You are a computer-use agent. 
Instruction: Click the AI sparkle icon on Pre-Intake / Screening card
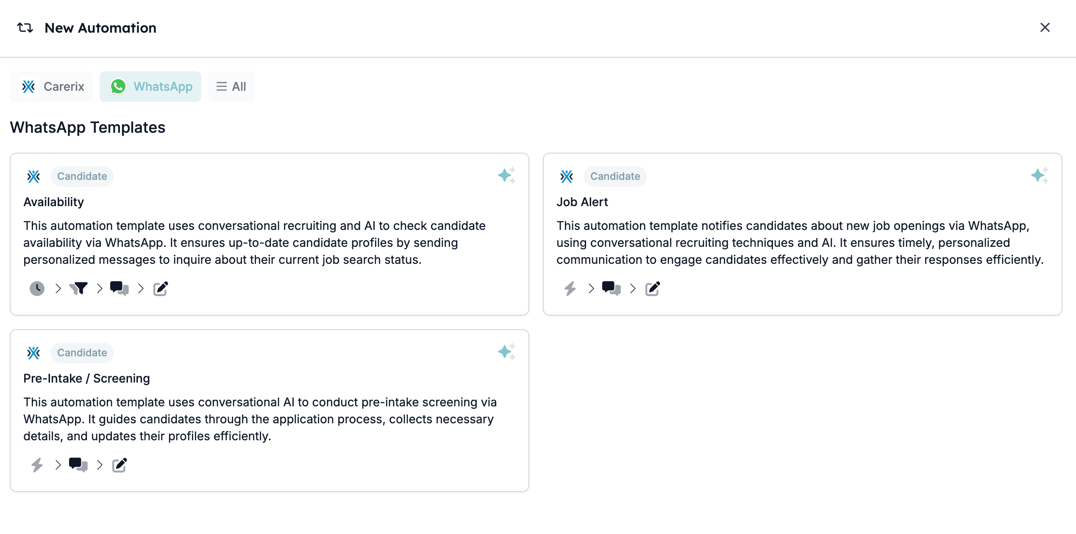[x=507, y=352]
